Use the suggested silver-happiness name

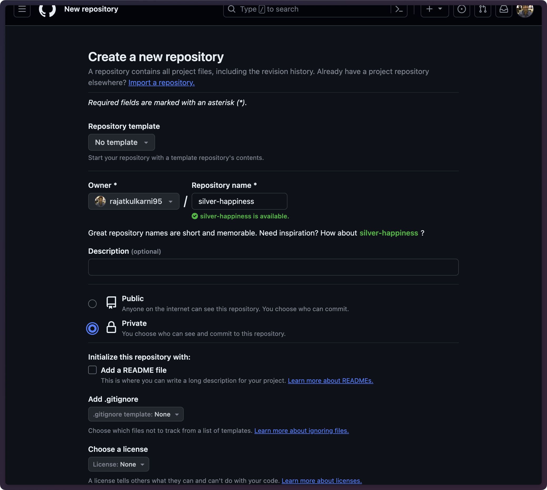click(x=389, y=233)
